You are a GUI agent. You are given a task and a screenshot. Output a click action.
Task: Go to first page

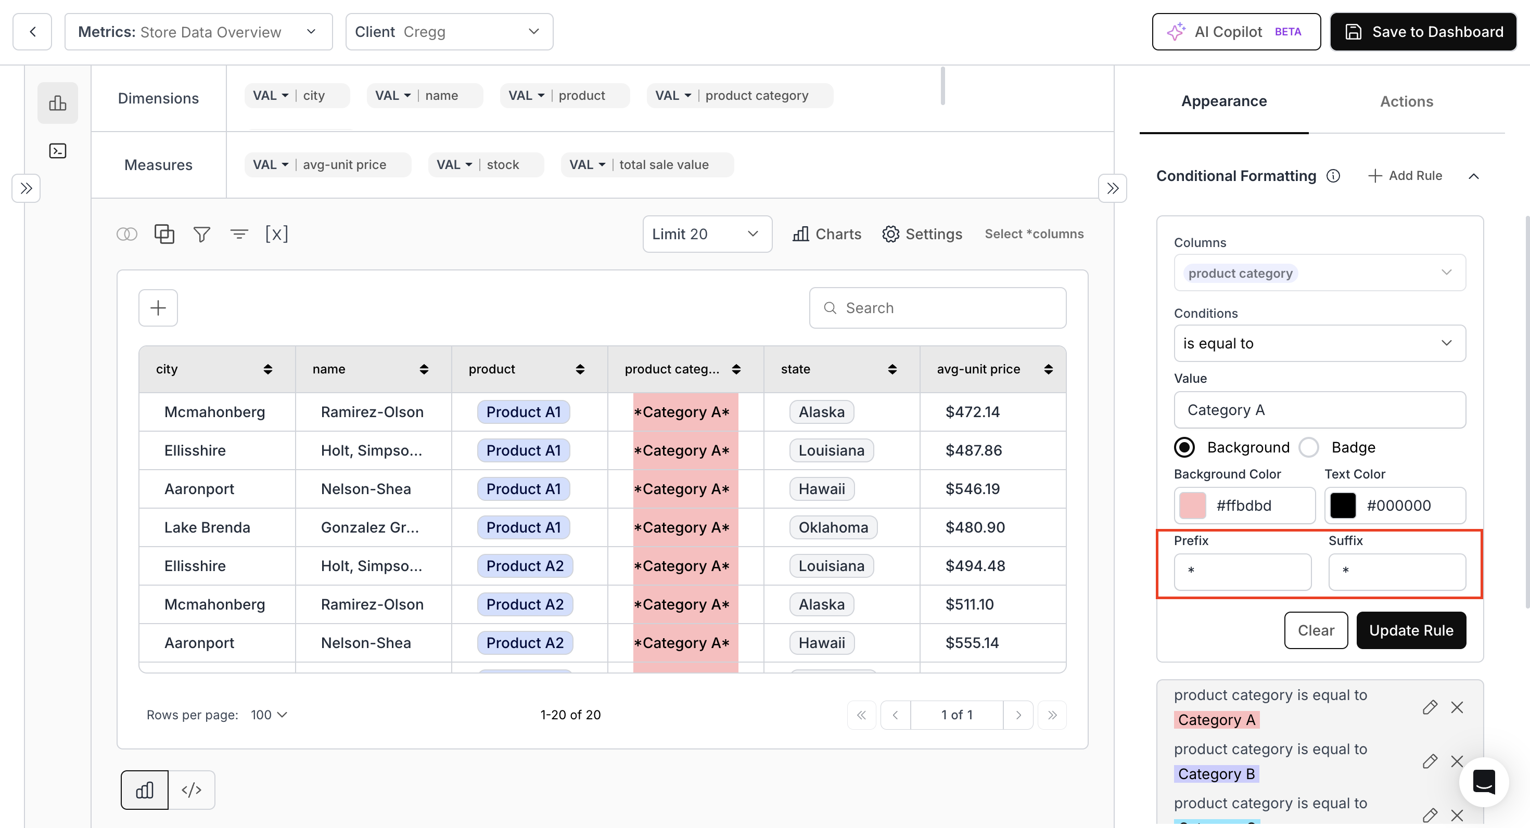pos(861,715)
